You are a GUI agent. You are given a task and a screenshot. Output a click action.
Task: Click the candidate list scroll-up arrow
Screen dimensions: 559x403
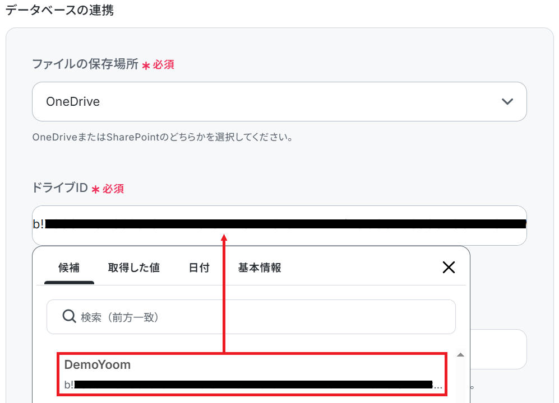(x=460, y=354)
